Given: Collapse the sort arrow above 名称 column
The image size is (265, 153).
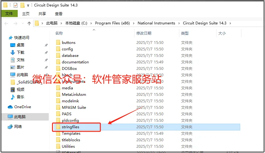Looking at the screenshot, I should [94, 30].
